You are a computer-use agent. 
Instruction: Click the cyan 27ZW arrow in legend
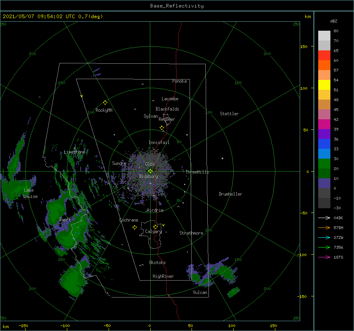pyautogui.click(x=324, y=237)
